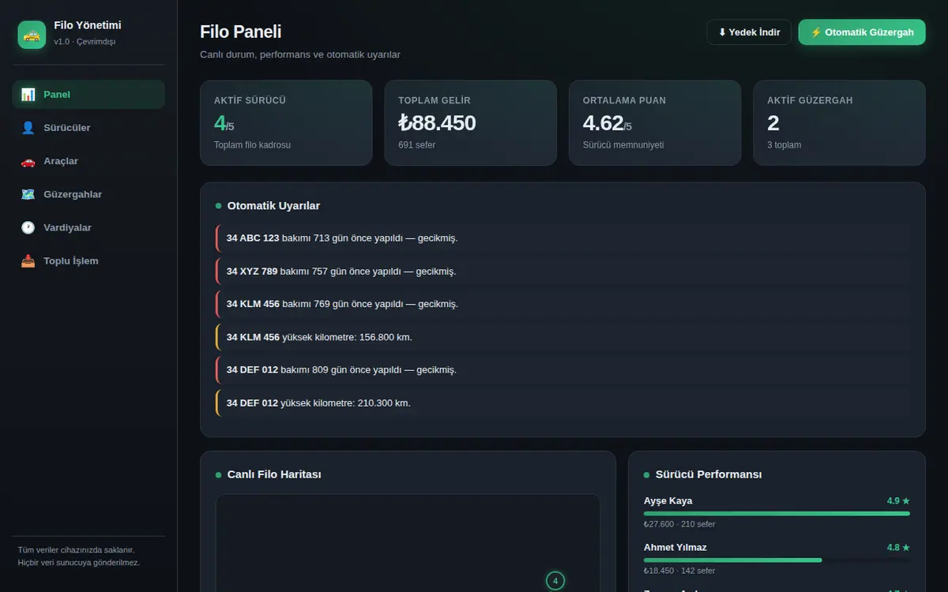Screen dimensions: 948x592
Task: Click the Vardiyalar clock icon
Action: pyautogui.click(x=28, y=227)
